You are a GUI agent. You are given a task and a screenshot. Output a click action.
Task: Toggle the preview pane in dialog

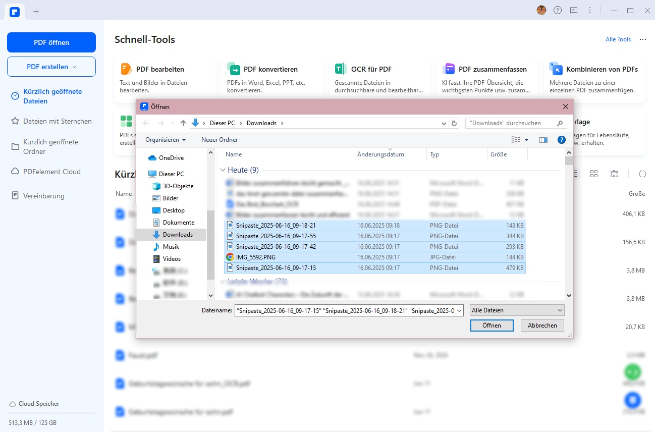tap(543, 140)
